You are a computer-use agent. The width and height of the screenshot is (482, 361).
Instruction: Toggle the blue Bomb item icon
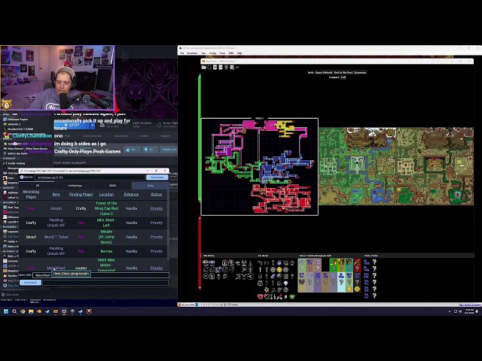279,262
